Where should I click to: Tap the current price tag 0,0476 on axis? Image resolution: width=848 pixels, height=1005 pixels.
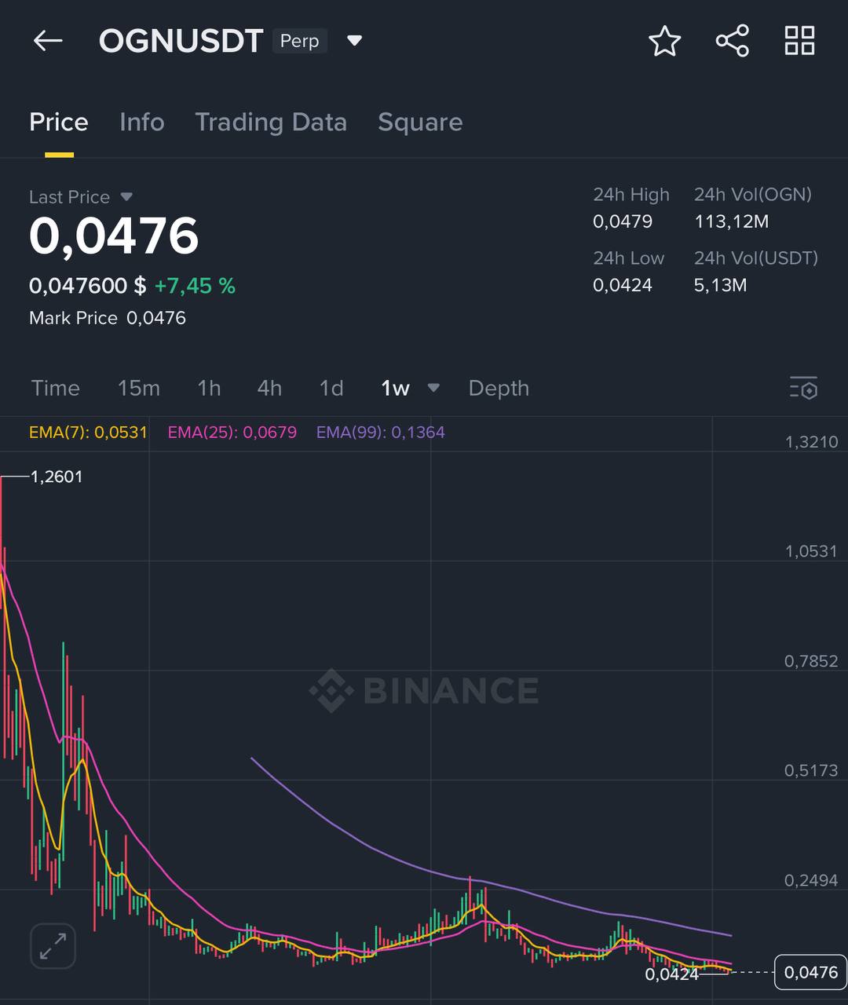pos(811,972)
